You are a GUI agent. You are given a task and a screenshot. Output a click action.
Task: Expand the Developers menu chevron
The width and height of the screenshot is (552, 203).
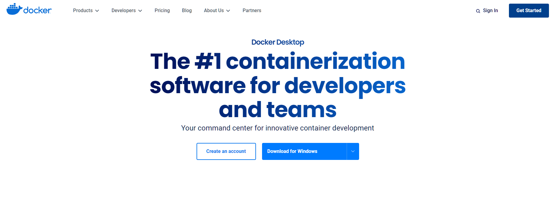coord(140,11)
